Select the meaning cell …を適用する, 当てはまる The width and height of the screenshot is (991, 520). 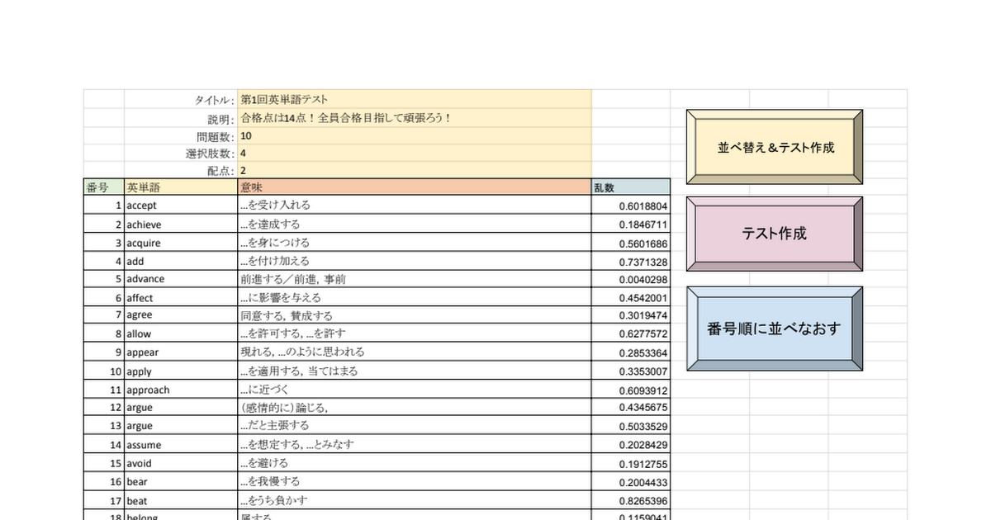click(x=415, y=371)
